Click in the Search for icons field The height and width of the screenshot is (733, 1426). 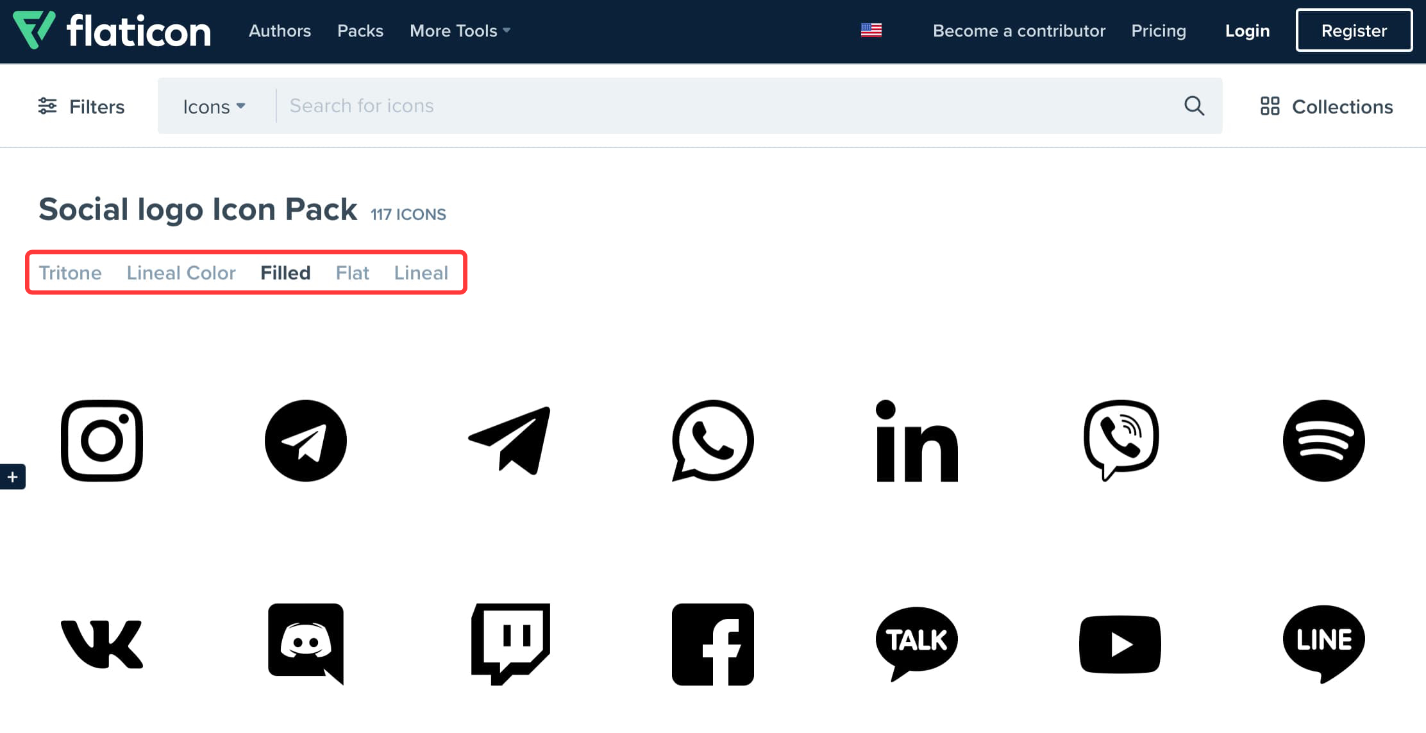click(x=725, y=106)
